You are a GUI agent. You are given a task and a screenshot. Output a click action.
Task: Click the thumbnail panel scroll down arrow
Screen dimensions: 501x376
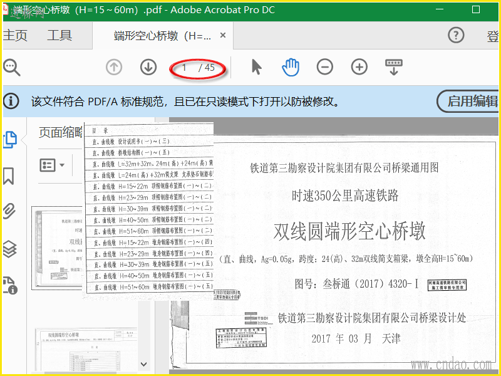[144, 364]
